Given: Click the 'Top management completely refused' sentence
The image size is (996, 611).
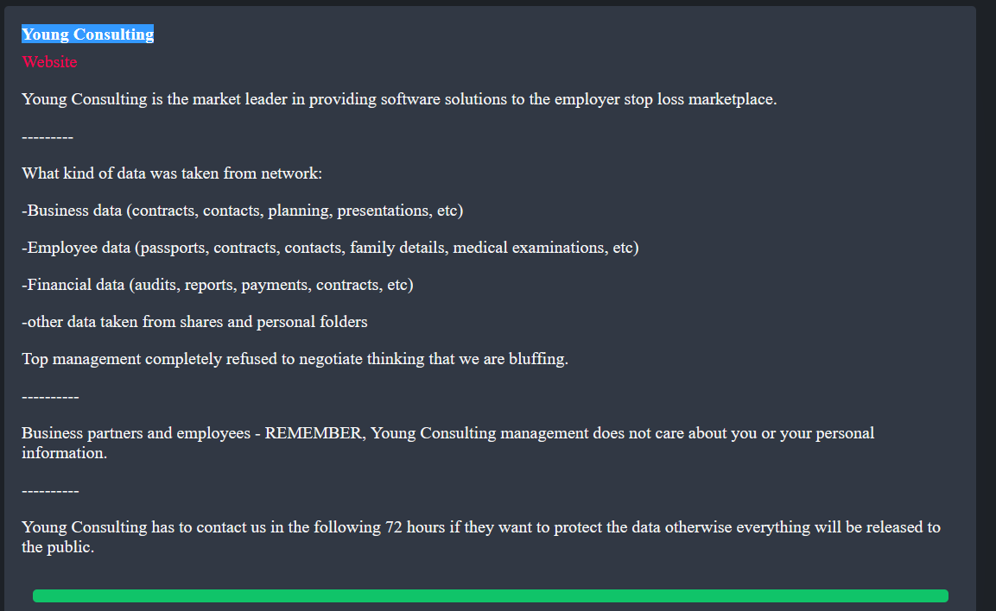Looking at the screenshot, I should [x=295, y=359].
